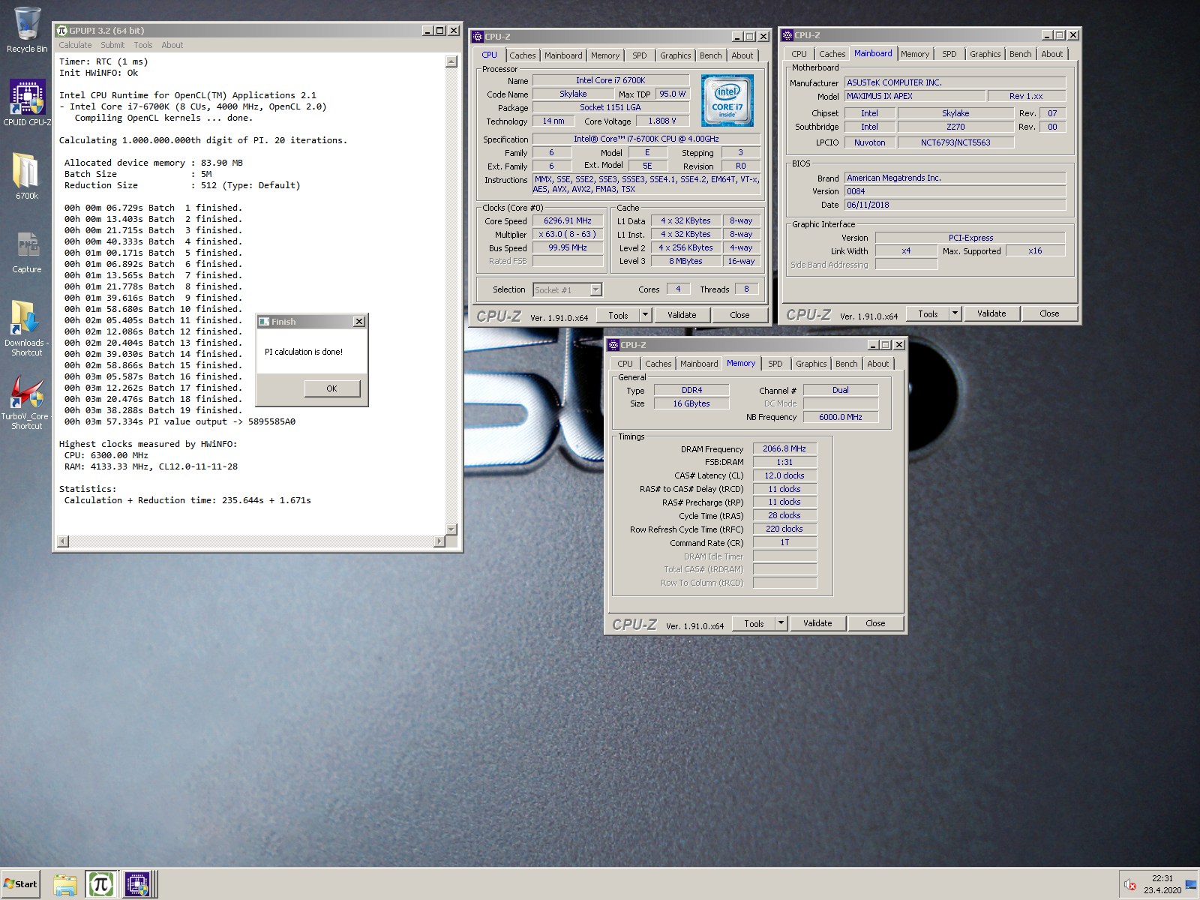Viewport: 1200px width, 900px height.
Task: Switch to Caches tab in CPU window
Action: click(x=523, y=55)
